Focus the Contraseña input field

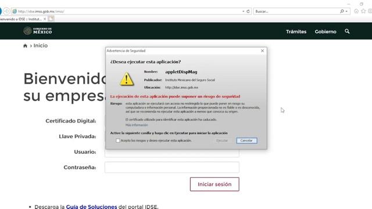[x=172, y=167]
